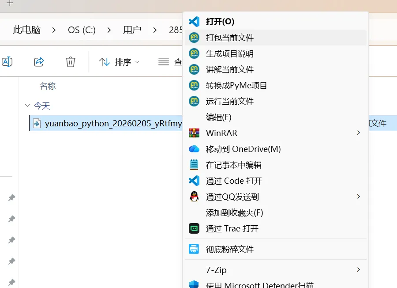Click the VS Code icon beside 通过 Code 打开
The width and height of the screenshot is (397, 288).
[x=194, y=181]
